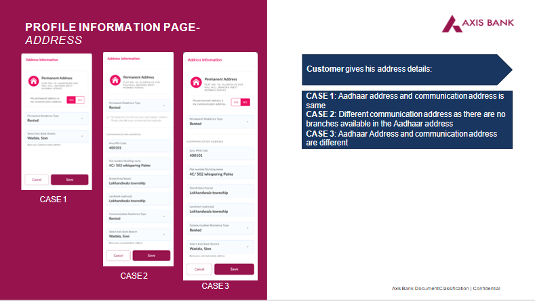Click Save in the CASE 1 form

tap(70, 179)
